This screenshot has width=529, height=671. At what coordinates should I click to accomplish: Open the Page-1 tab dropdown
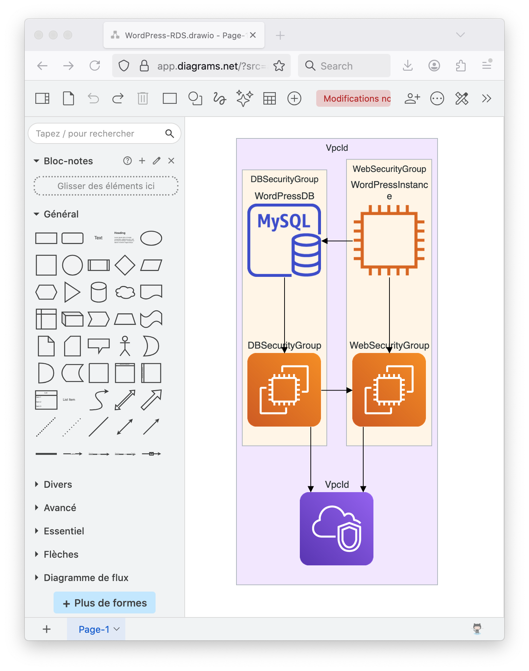[117, 629]
